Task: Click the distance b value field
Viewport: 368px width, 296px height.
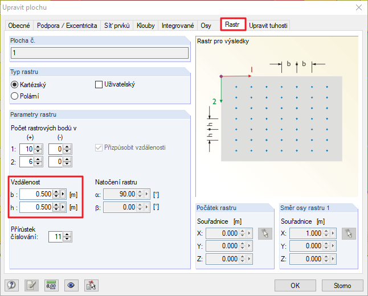Action: tap(36, 194)
